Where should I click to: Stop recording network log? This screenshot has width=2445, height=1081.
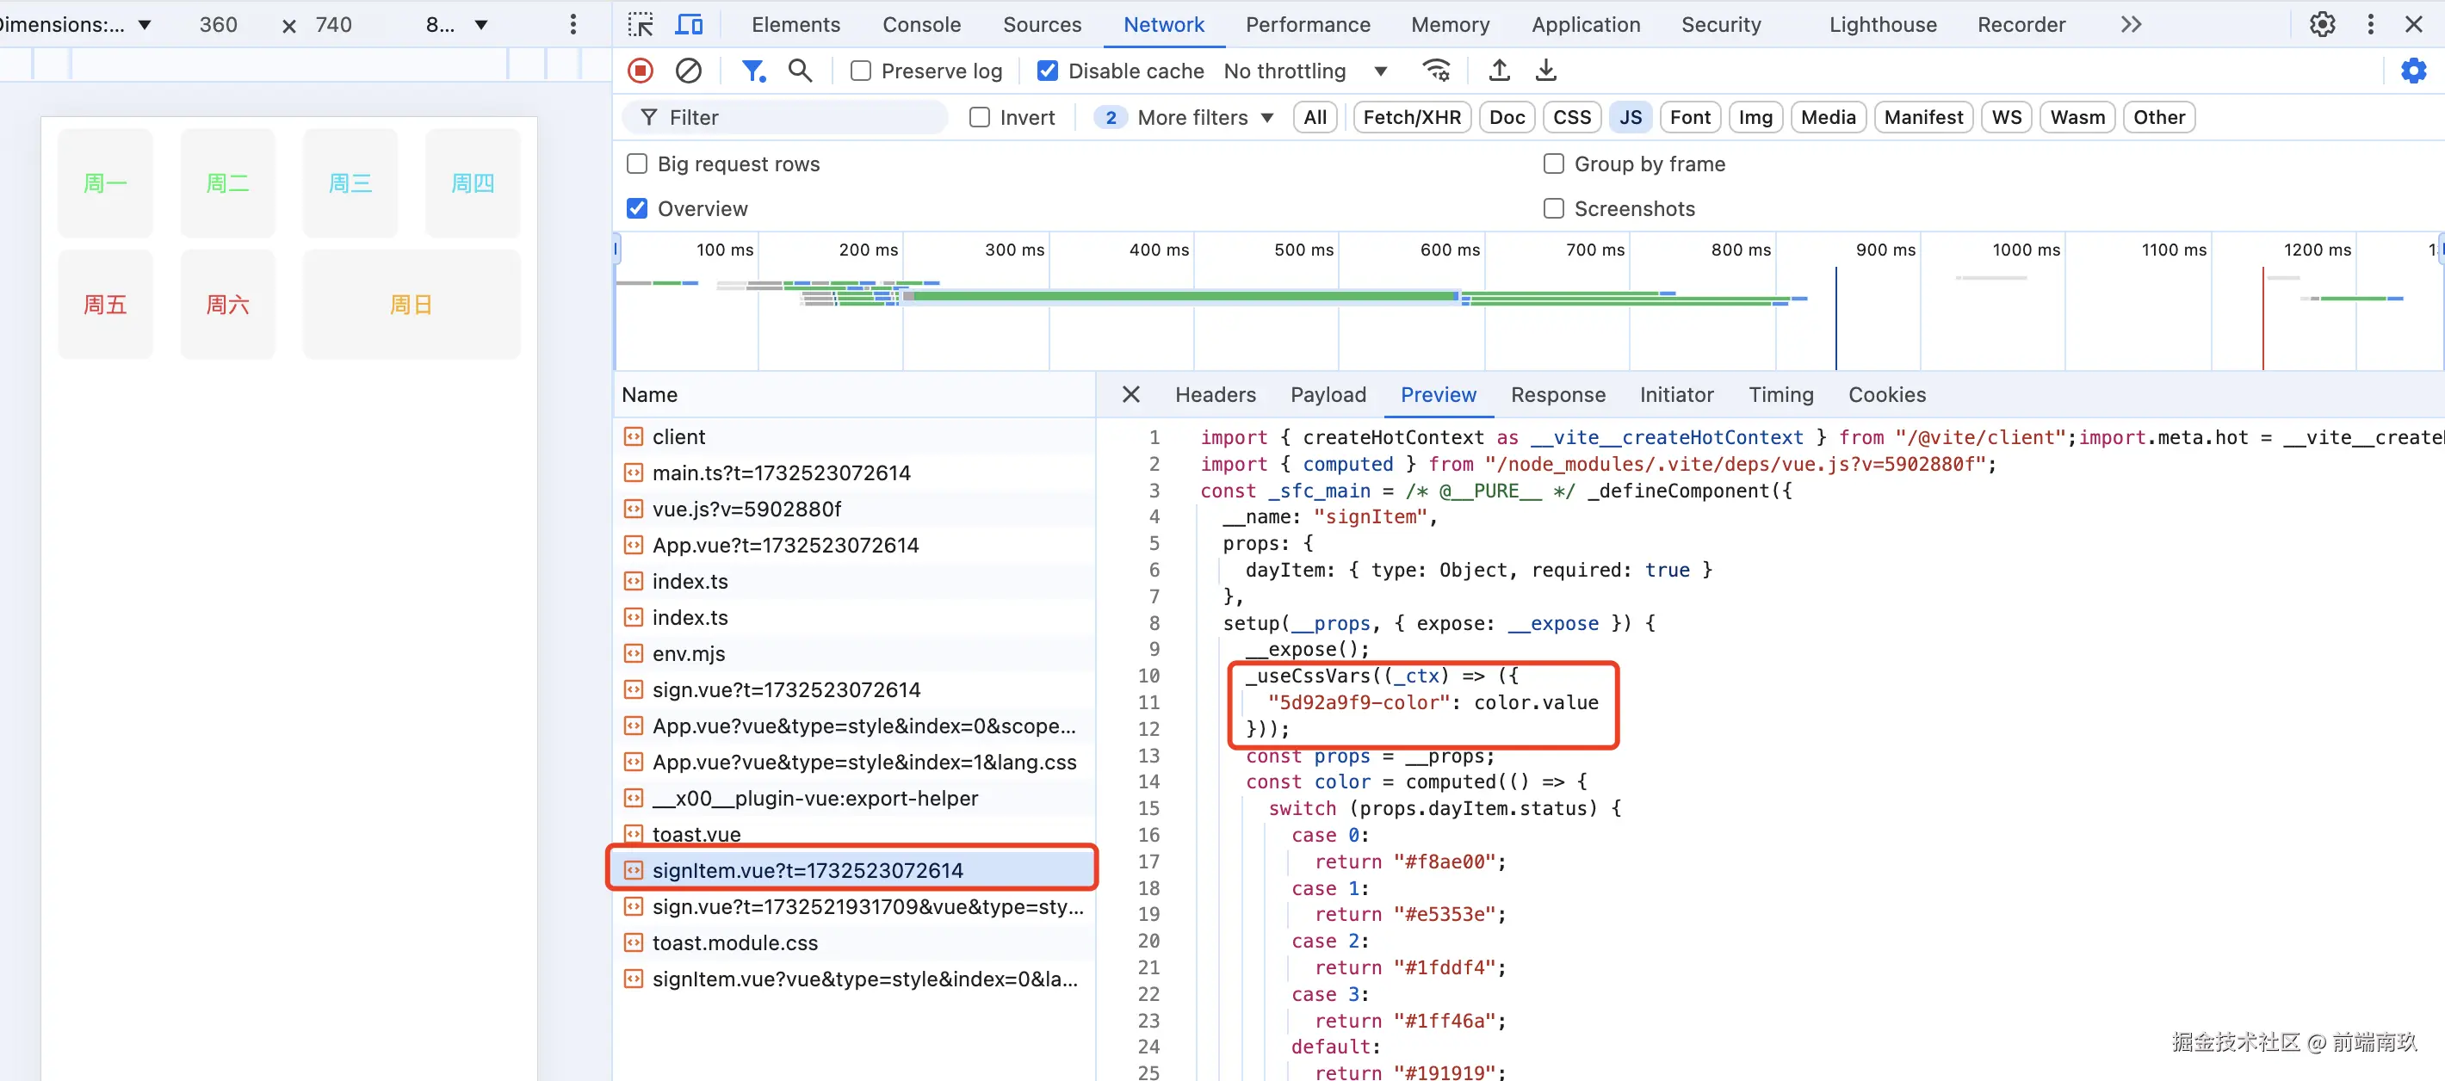point(641,71)
